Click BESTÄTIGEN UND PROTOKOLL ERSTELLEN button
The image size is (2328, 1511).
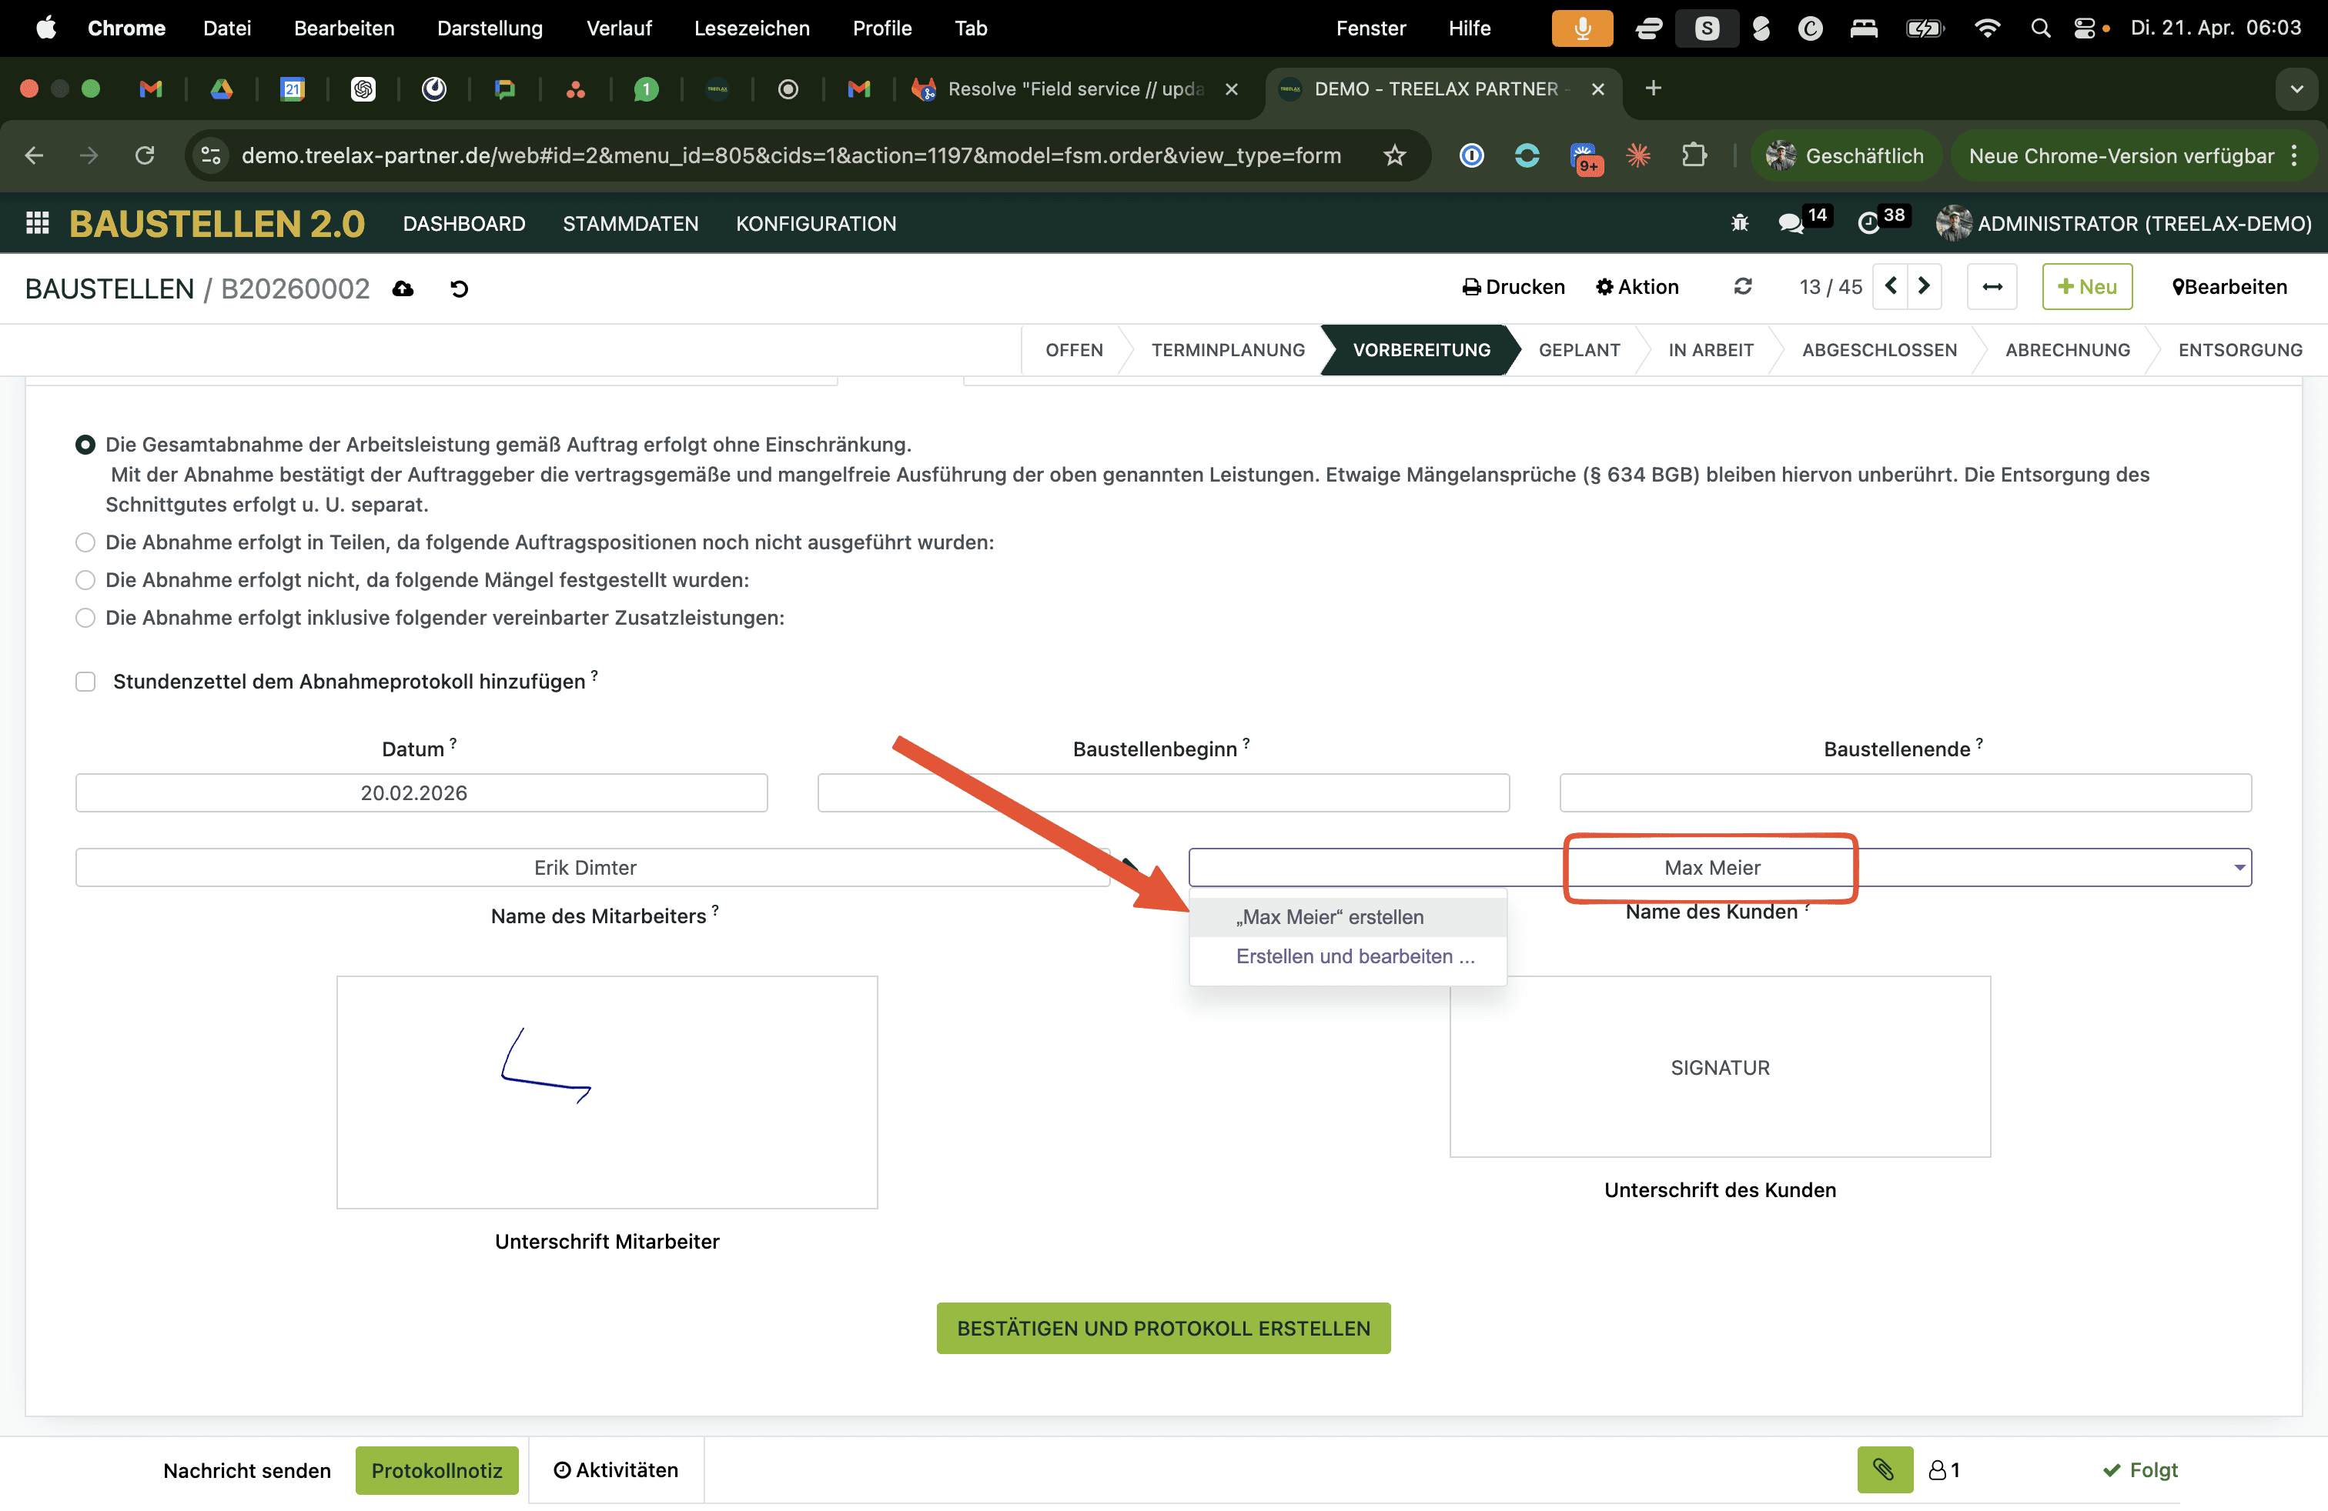point(1163,1328)
